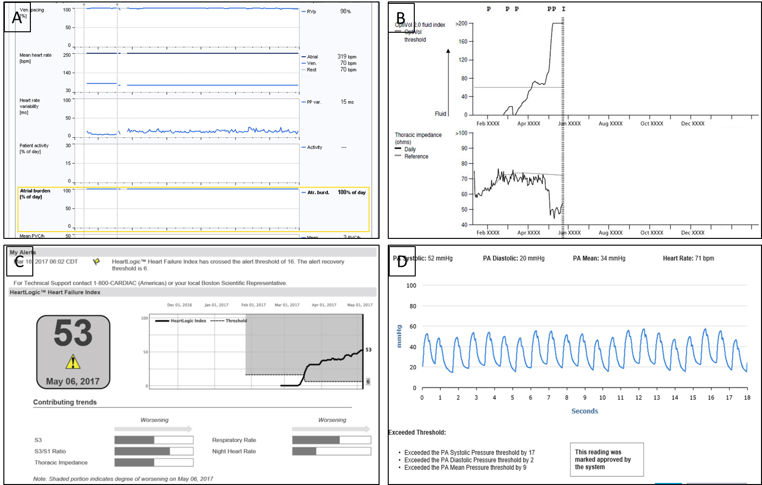
Task: Click the warning triangle below 53
Action: coord(73,362)
